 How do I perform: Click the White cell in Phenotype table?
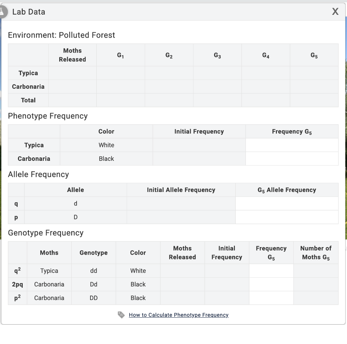[x=106, y=145]
